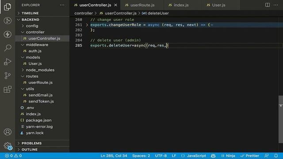Click the Split Editor icon
The image size is (283, 159).
pyautogui.click(x=268, y=5)
